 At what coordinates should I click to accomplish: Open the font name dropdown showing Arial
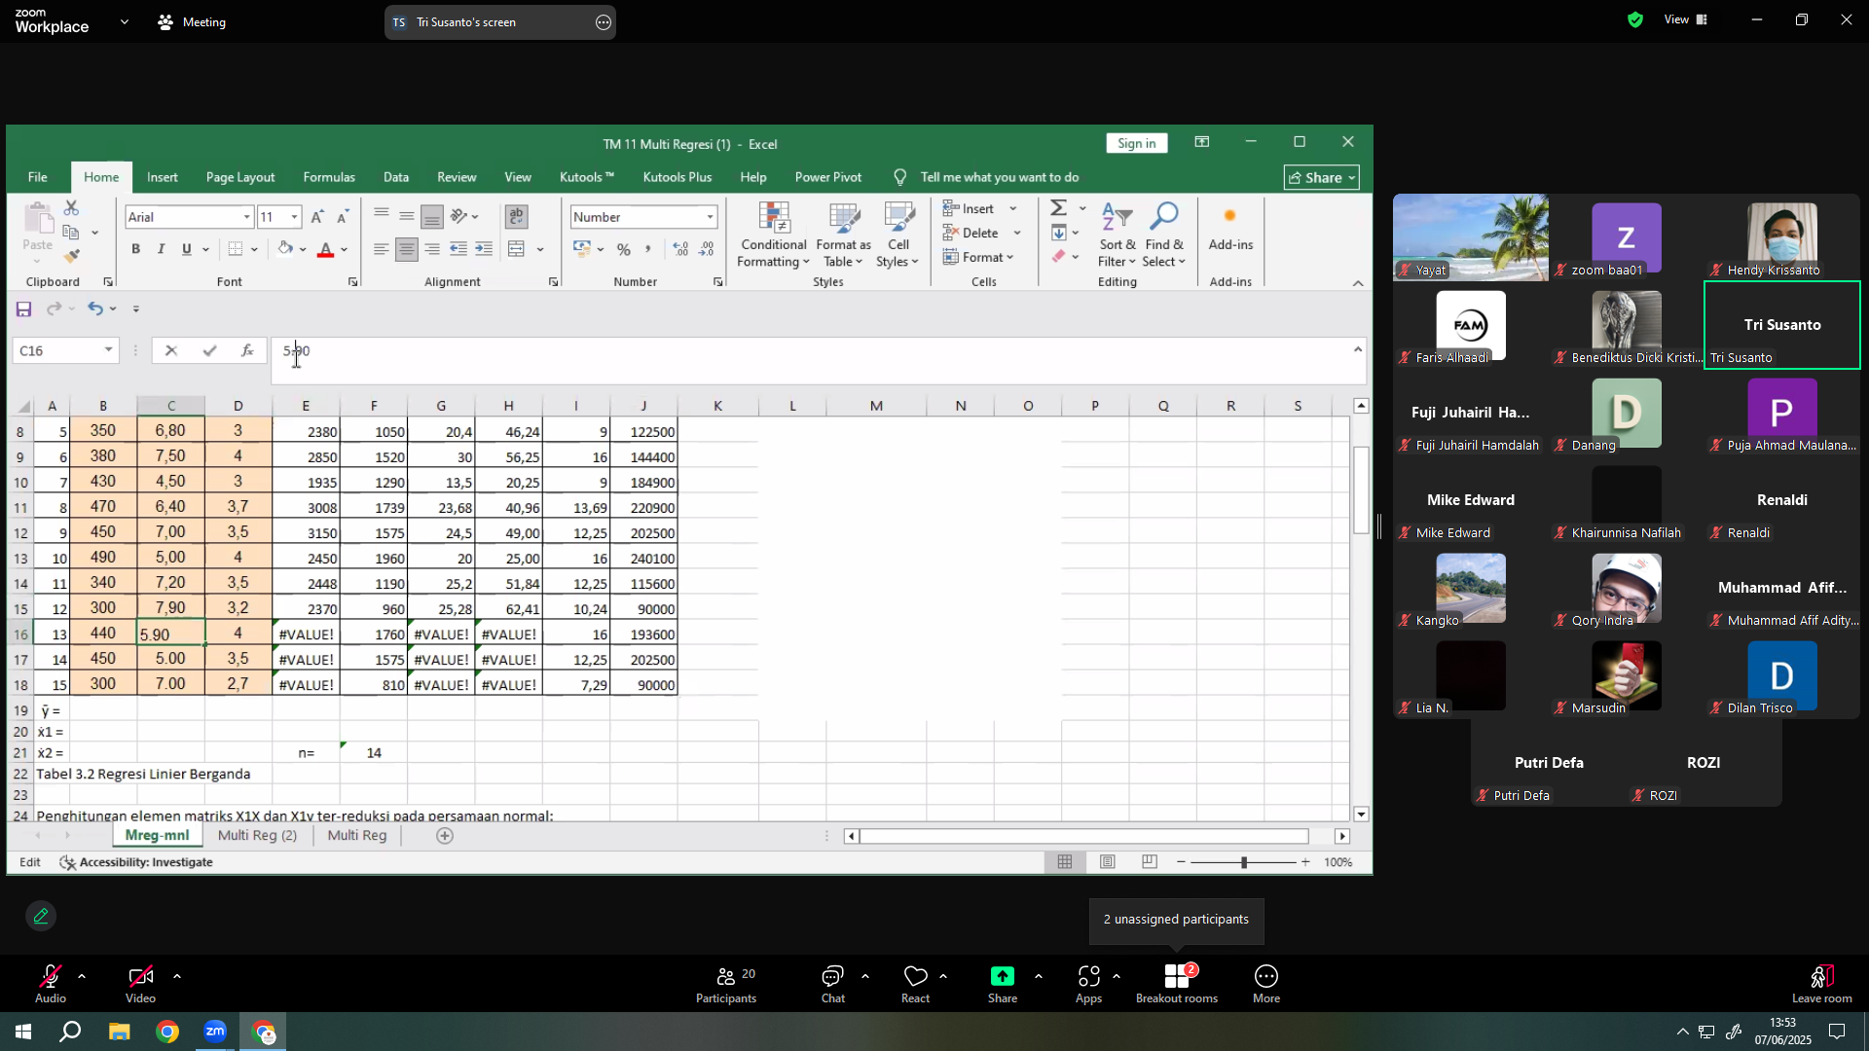tap(248, 217)
